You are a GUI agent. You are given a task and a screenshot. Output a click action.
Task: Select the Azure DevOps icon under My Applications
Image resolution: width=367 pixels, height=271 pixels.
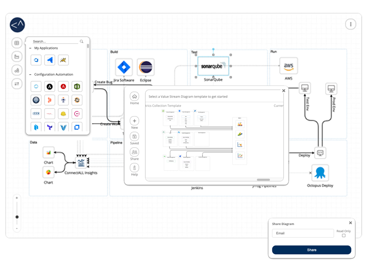point(36,60)
